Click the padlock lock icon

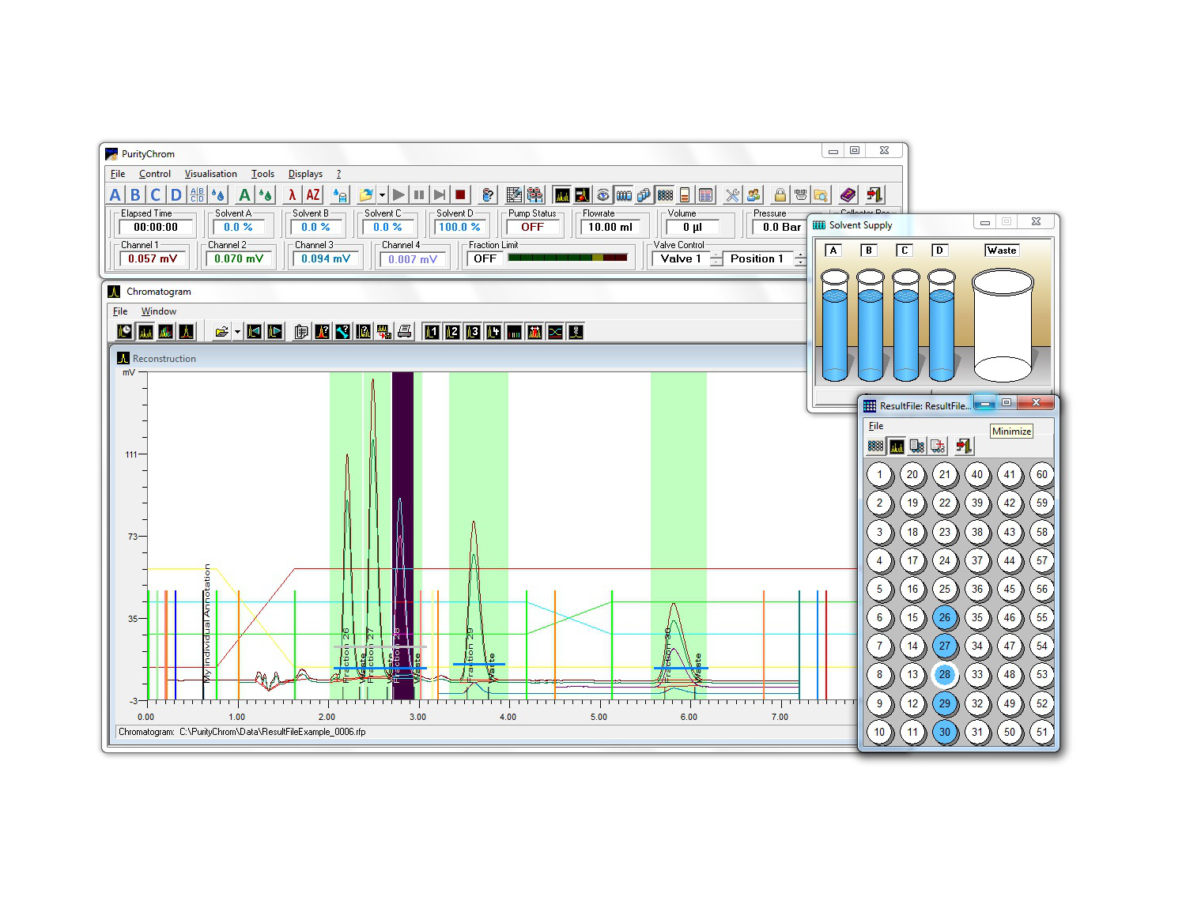pos(780,194)
